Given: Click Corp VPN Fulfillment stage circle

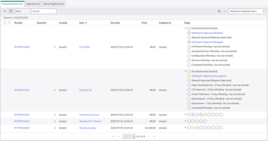Looking at the screenshot, I should tap(189, 47).
